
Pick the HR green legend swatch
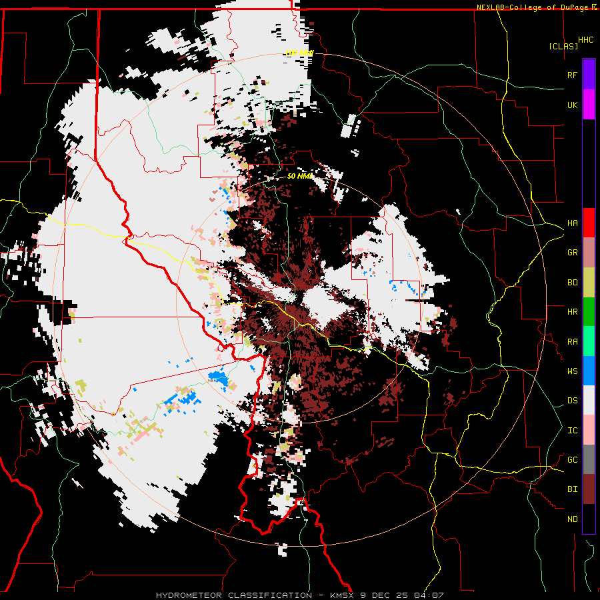pyautogui.click(x=589, y=312)
